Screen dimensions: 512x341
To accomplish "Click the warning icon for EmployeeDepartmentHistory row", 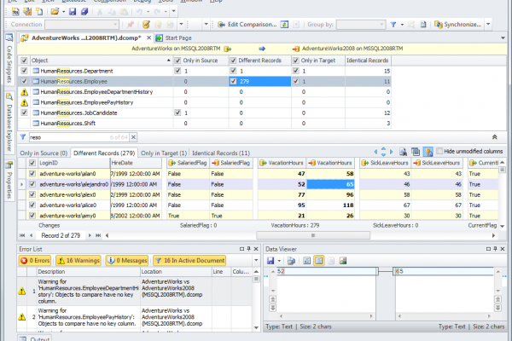I will [24, 92].
